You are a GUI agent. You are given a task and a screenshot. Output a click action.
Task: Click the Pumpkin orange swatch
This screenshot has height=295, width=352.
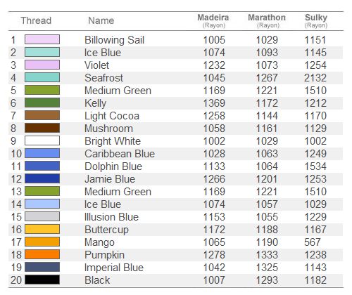point(42,254)
